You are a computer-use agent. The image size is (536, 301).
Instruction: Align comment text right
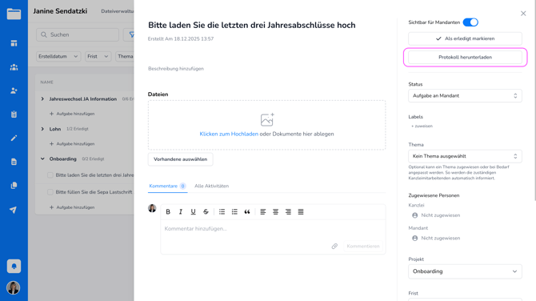point(288,211)
